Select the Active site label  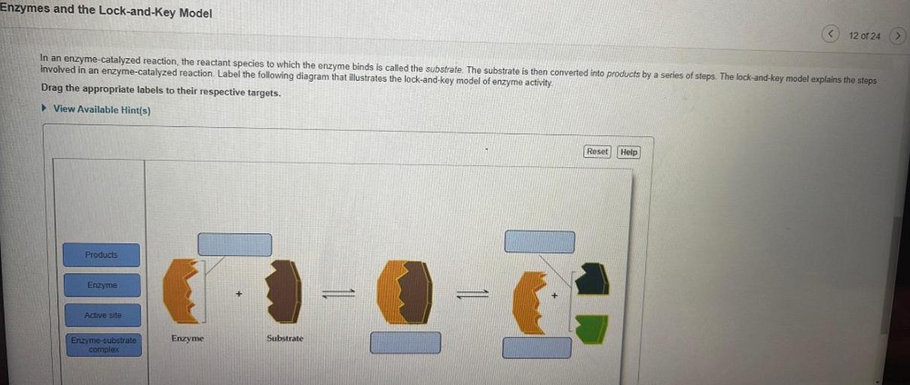pyautogui.click(x=102, y=315)
